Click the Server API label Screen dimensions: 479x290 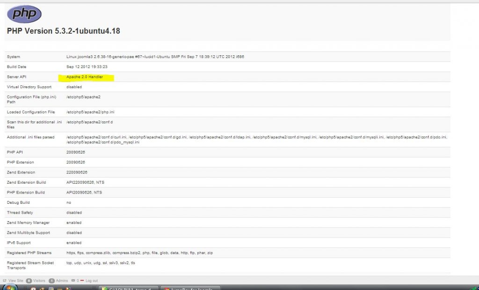[x=16, y=77]
